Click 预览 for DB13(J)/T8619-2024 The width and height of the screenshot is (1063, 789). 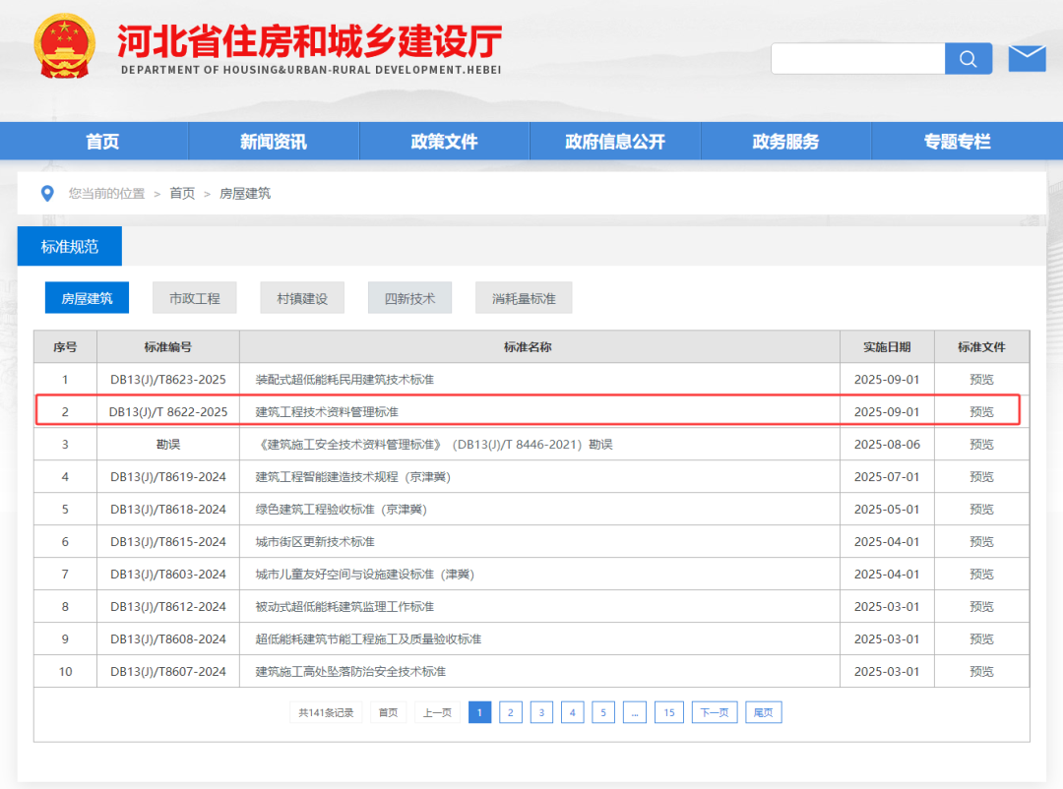pos(981,477)
